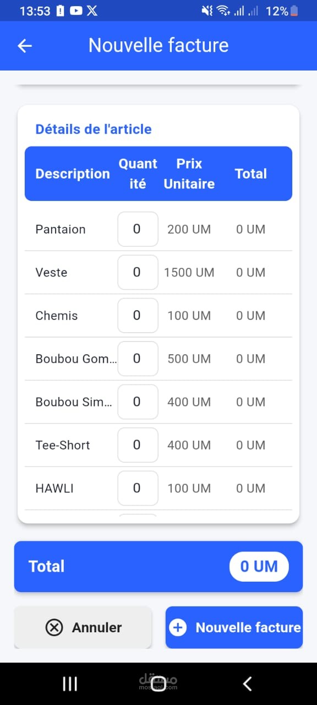Tap the Prix Unitaire column header
The width and height of the screenshot is (317, 705).
click(189, 173)
